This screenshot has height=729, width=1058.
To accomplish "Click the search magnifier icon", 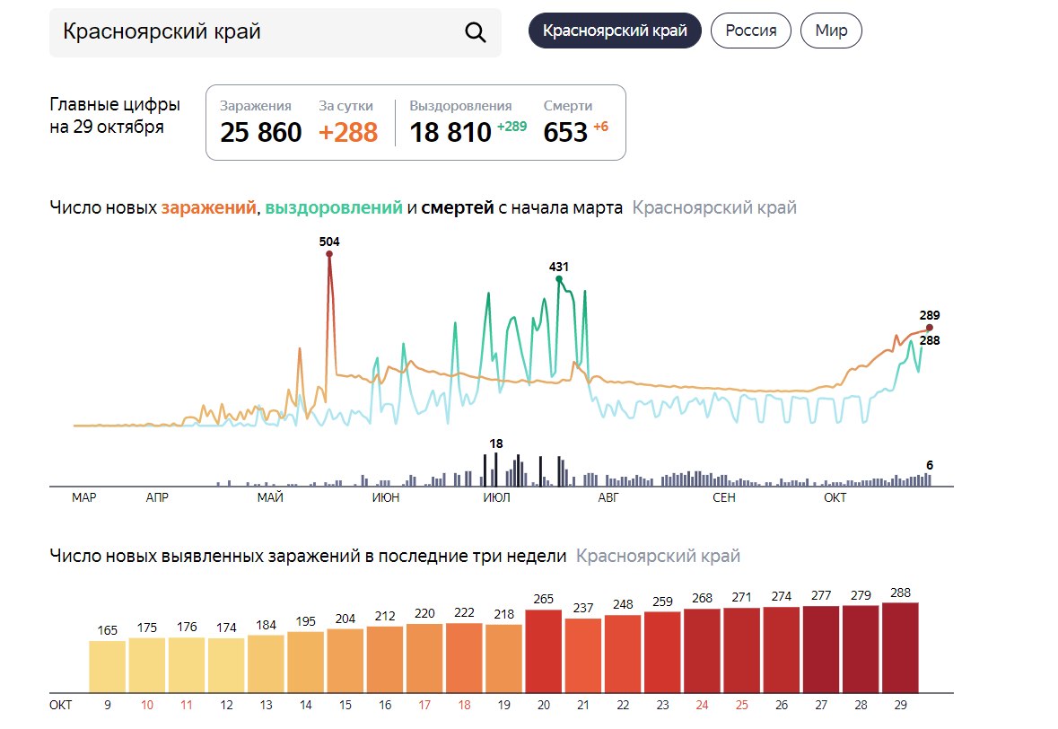I will pyautogui.click(x=475, y=32).
